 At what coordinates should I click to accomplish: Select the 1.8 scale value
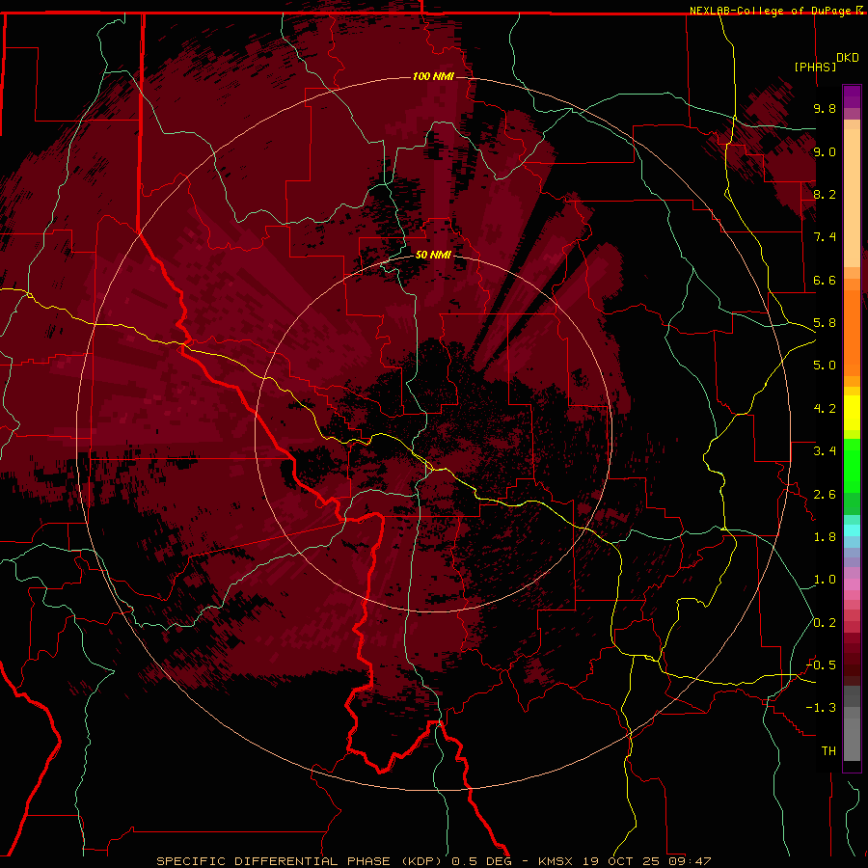[x=825, y=537]
